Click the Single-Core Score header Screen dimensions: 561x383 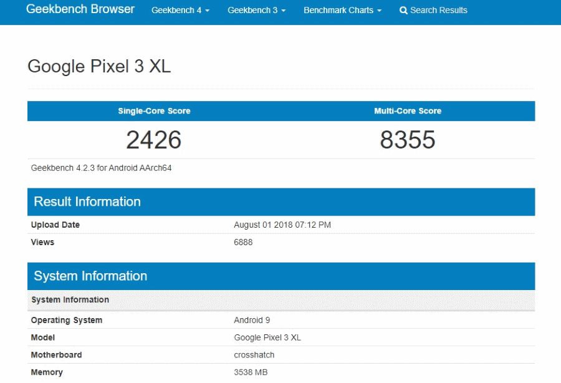click(x=154, y=111)
